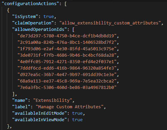Select true value of availableInViewMode
This screenshot has width=167, height=130.
[77, 120]
